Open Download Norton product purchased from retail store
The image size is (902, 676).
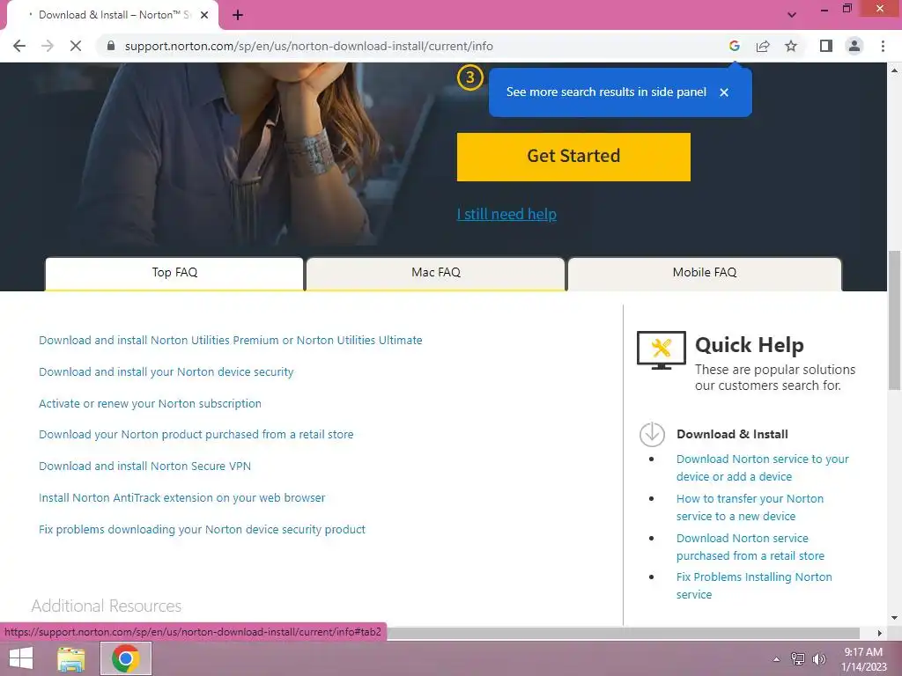click(196, 435)
